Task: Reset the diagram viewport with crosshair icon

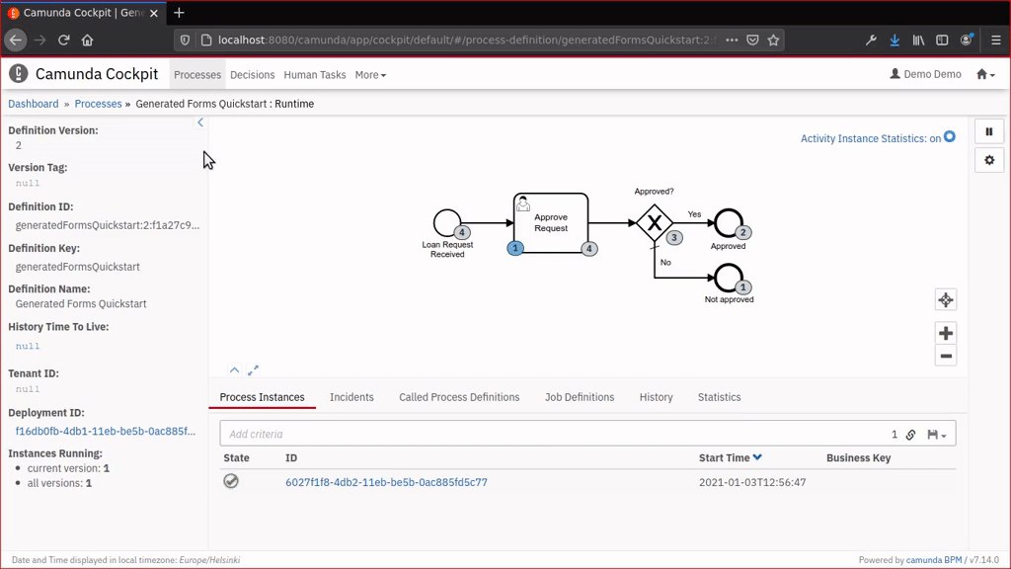Action: pyautogui.click(x=946, y=300)
